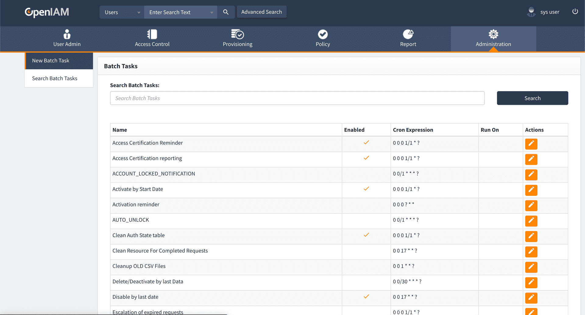Disable the Activate by Start Date task
585x315 pixels.
coord(366,189)
